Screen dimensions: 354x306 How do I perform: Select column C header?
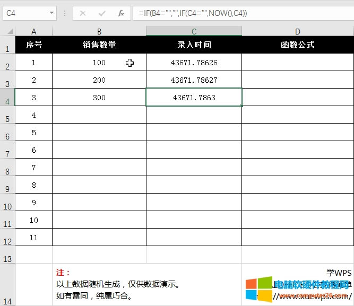coord(194,32)
